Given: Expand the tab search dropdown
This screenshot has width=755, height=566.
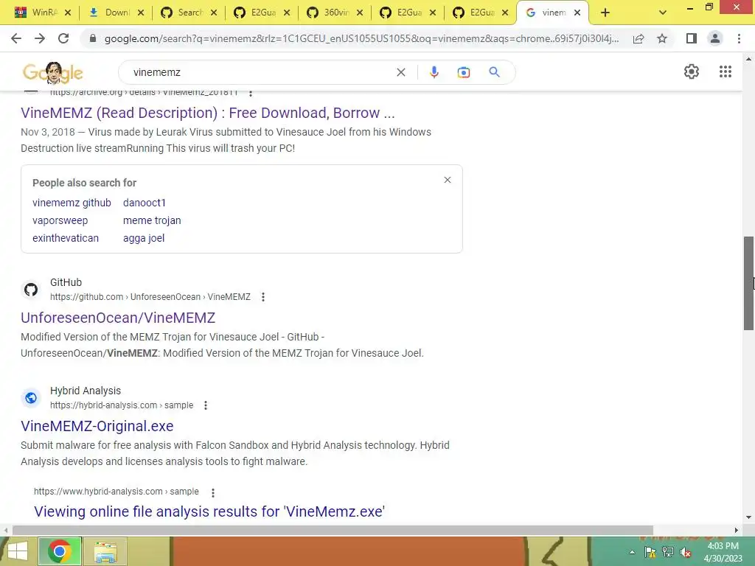Looking at the screenshot, I should click(x=663, y=13).
